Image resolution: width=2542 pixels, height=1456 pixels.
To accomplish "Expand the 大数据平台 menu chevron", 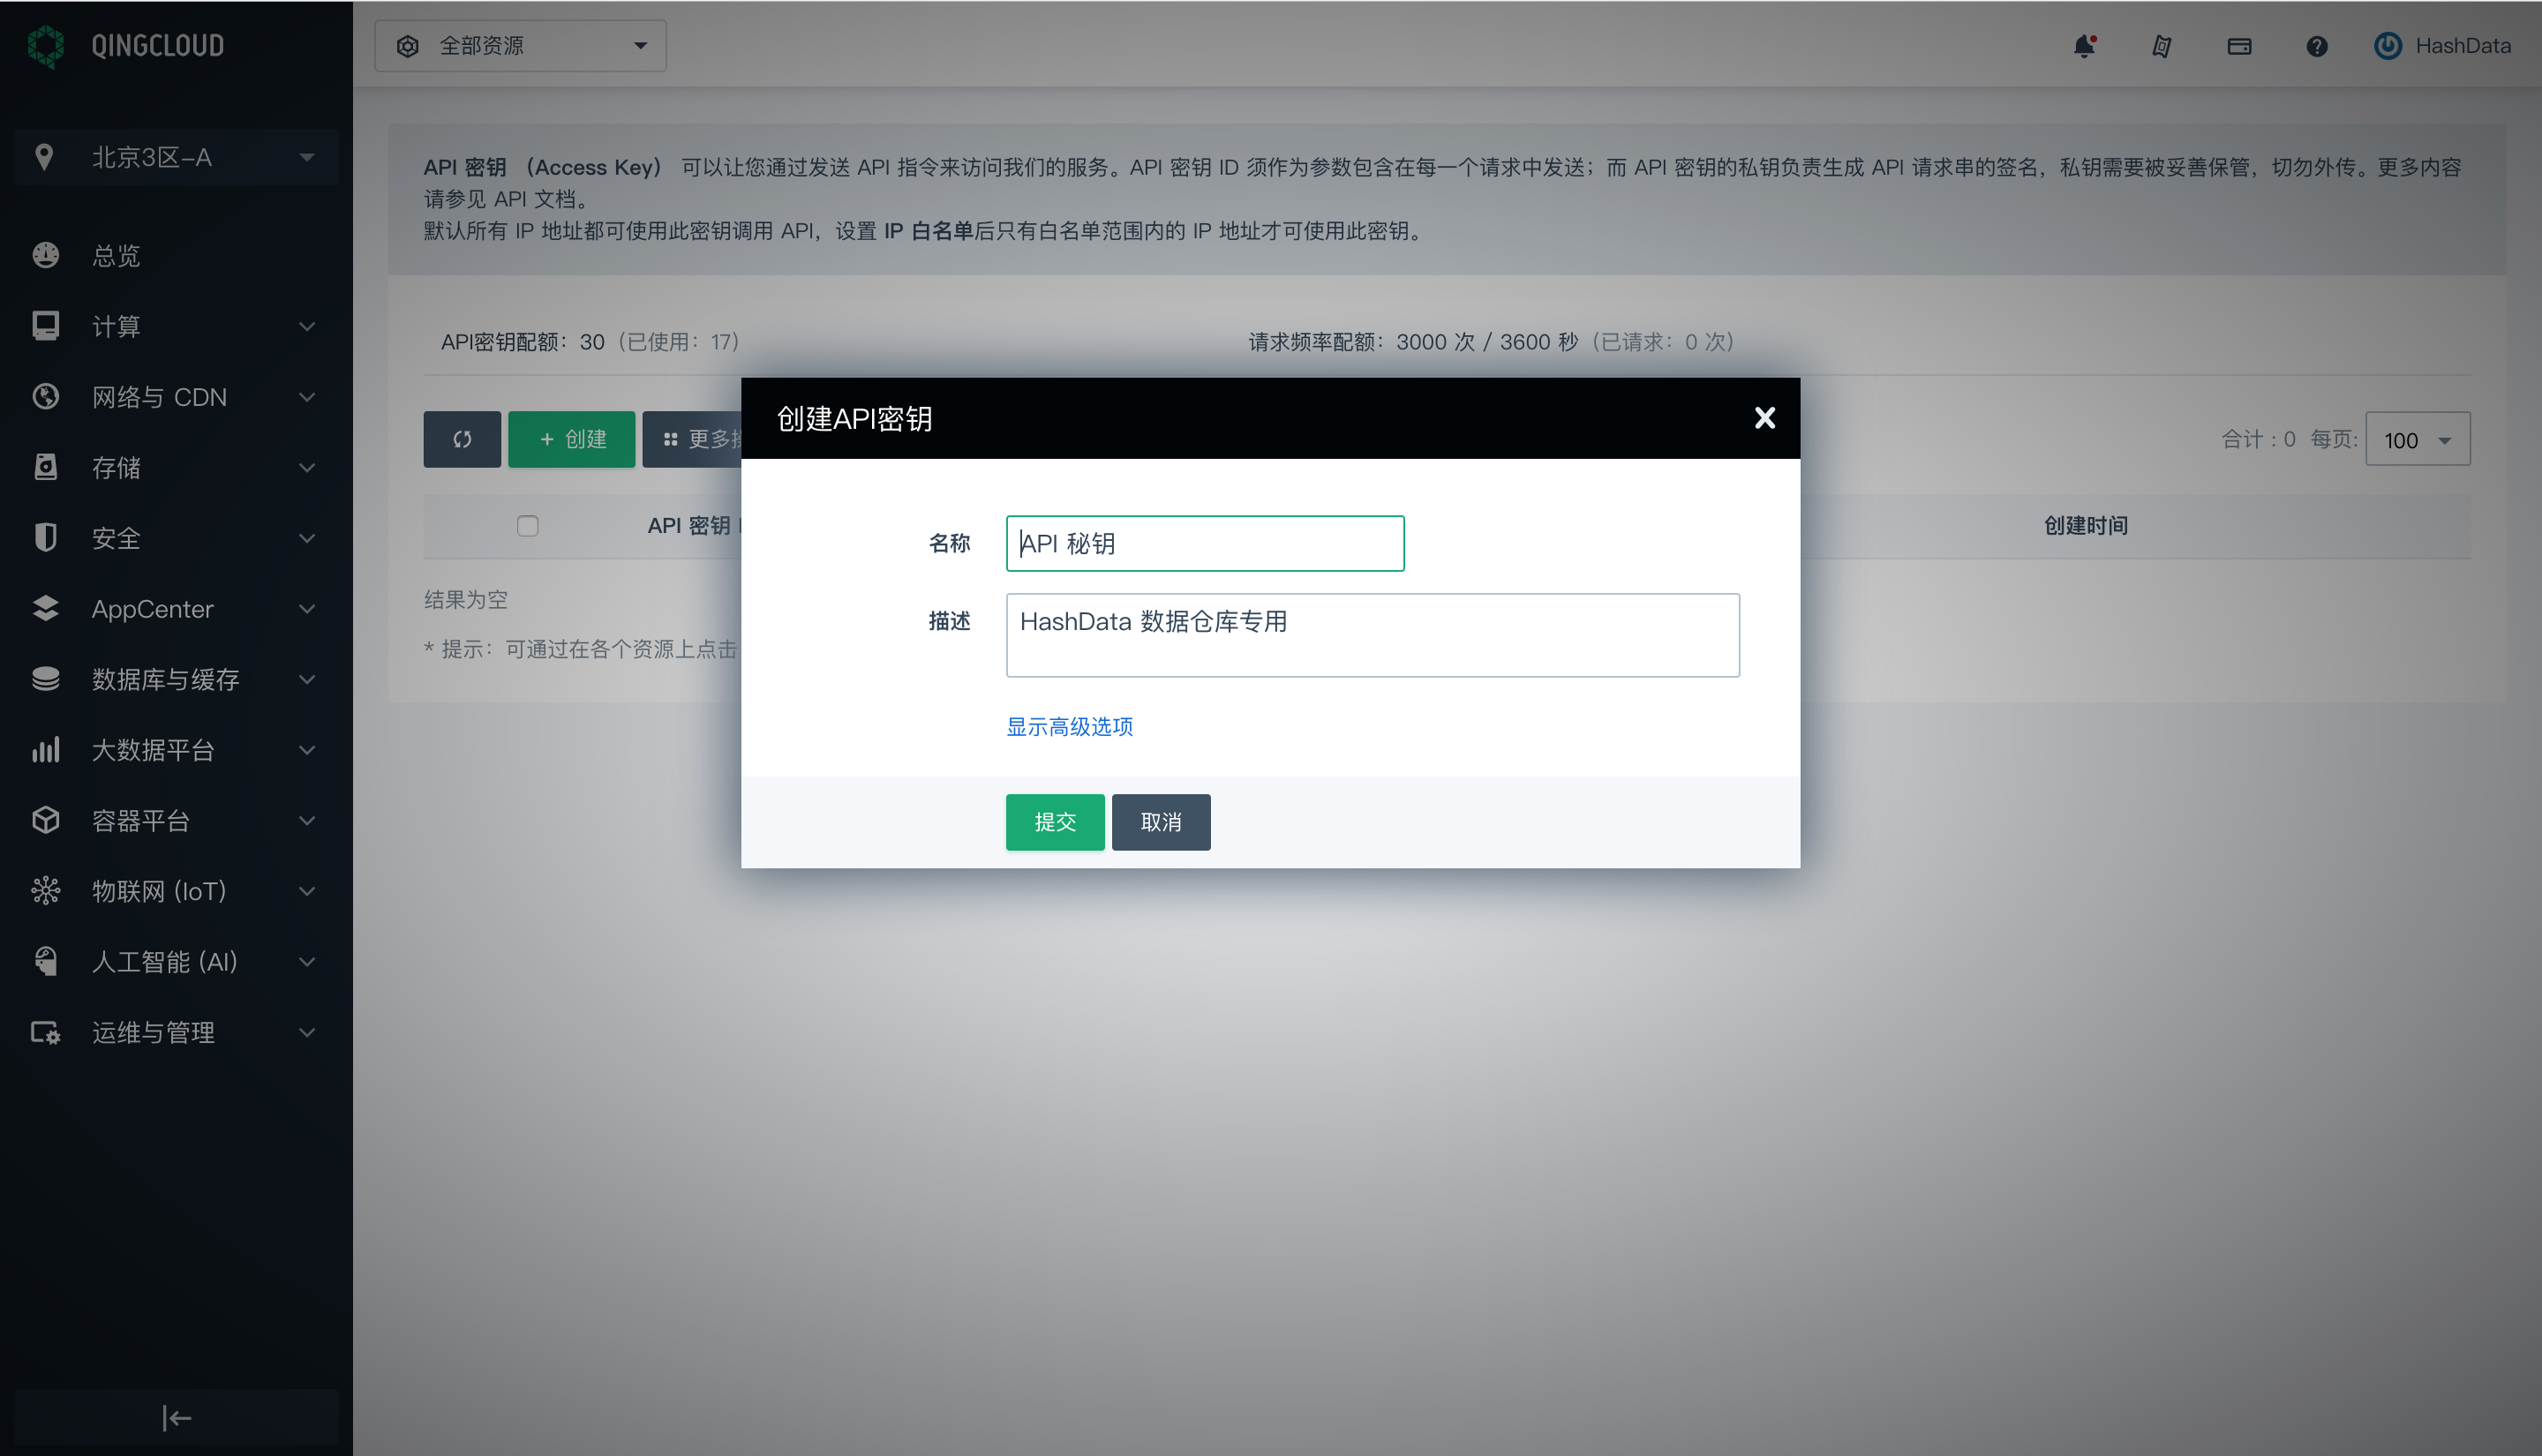I will coord(308,750).
